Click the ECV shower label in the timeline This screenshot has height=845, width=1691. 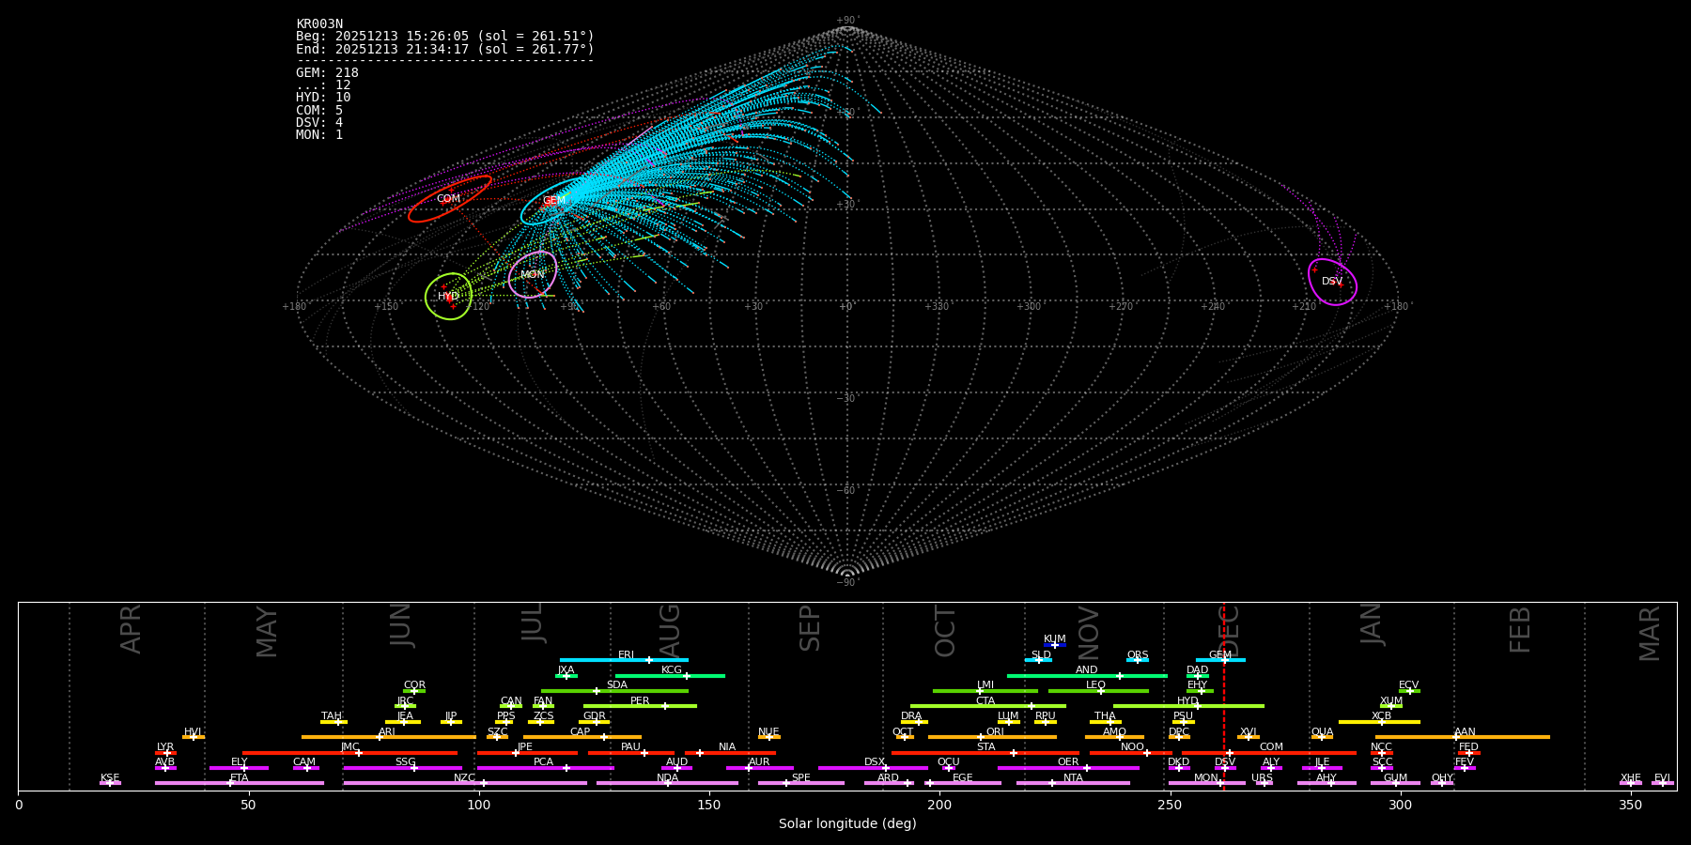1408,685
